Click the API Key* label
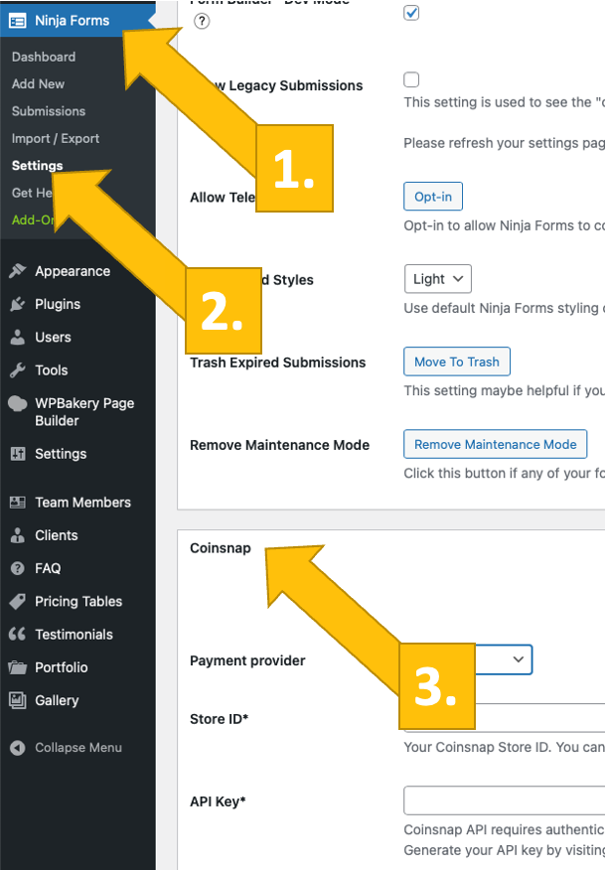 click(x=218, y=801)
